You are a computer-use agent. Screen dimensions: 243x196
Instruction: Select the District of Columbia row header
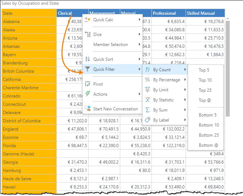point(29,121)
